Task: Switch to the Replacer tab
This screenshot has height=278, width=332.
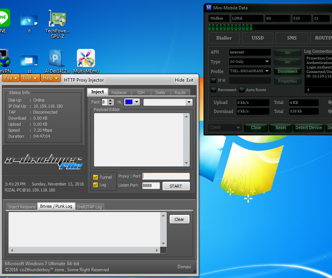Action: (119, 93)
